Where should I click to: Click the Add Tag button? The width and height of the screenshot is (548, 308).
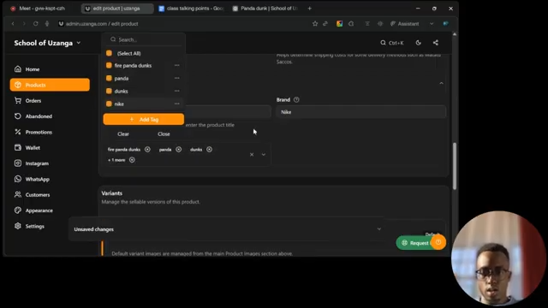coord(144,119)
